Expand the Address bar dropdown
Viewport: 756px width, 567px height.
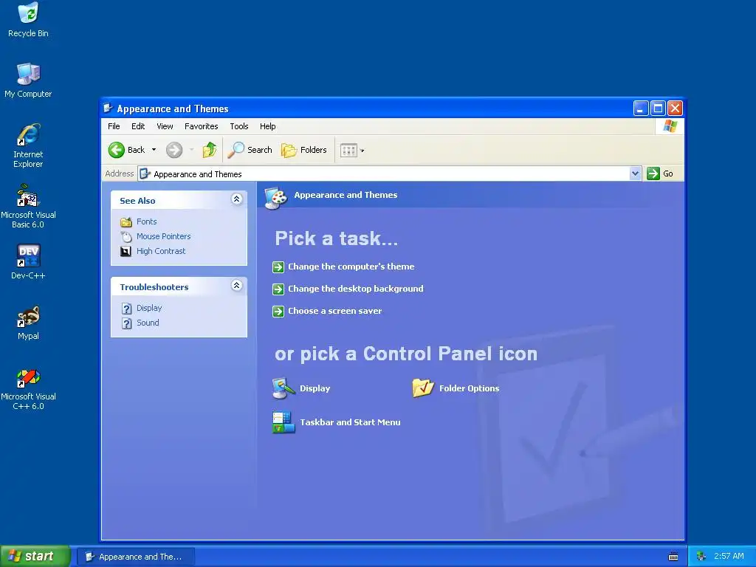(636, 173)
